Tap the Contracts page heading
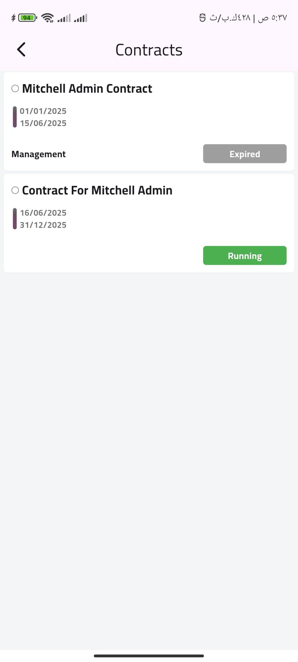 point(149,50)
